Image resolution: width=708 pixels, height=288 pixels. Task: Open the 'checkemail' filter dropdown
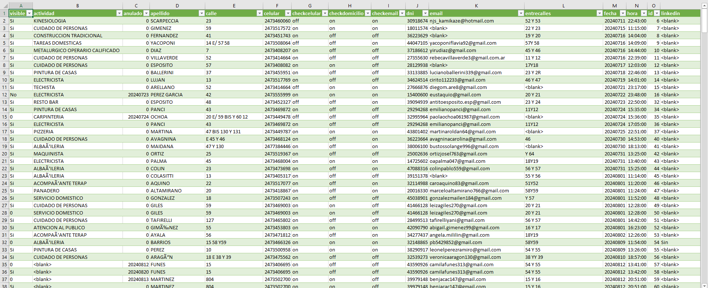point(402,13)
